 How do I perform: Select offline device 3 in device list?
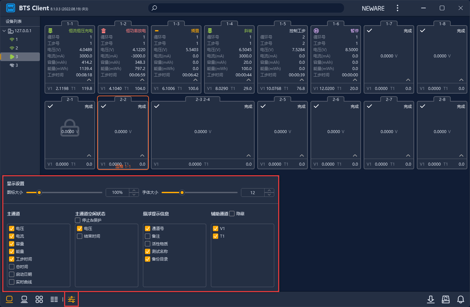[16, 65]
